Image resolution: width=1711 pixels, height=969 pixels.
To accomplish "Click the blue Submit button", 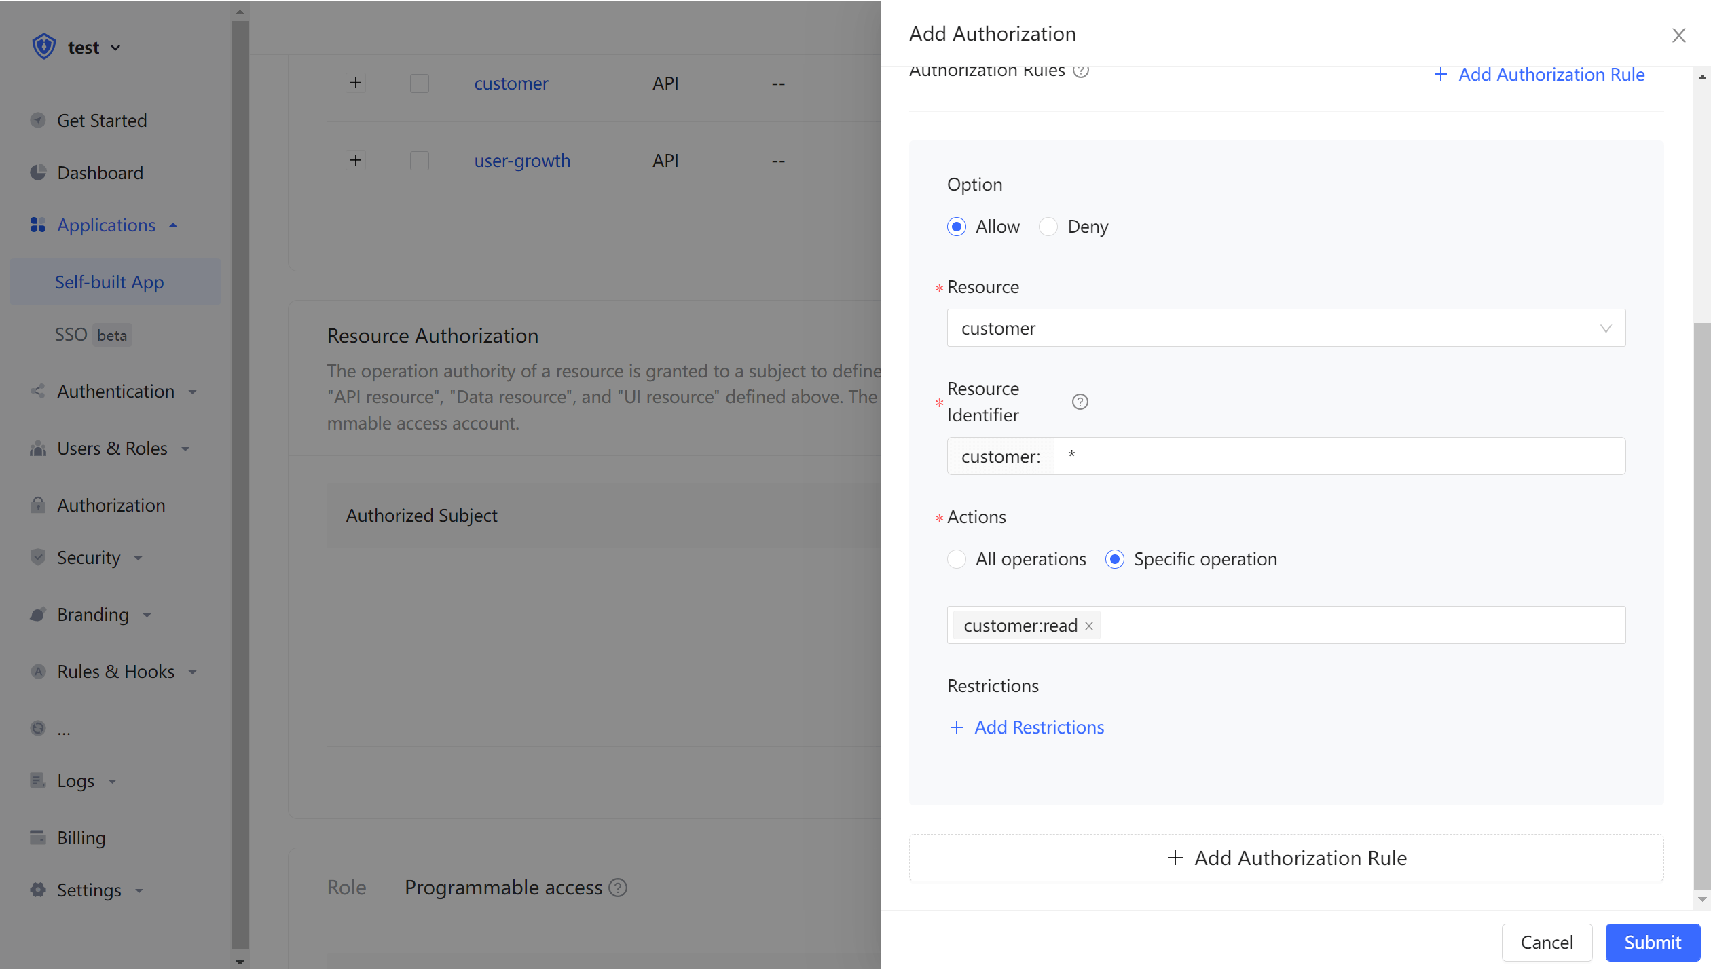I will pyautogui.click(x=1652, y=942).
